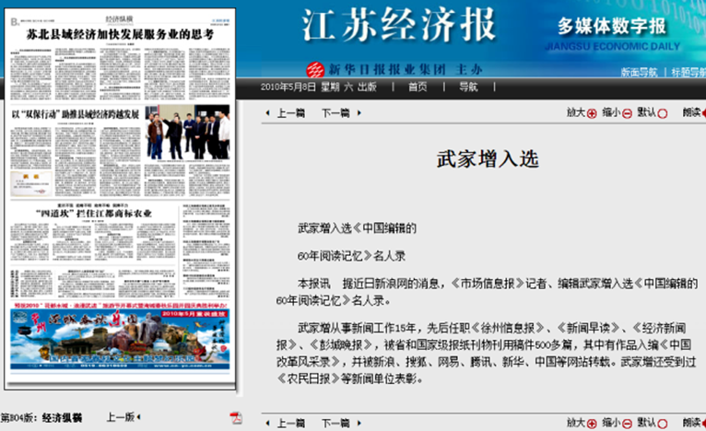706x431 pixels.
Task: Open 标题导航 title navigation
Action: [688, 72]
